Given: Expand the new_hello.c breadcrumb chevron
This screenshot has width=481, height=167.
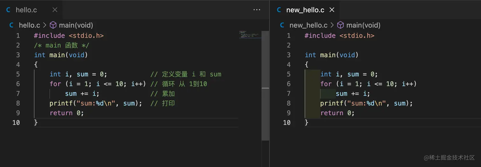Looking at the screenshot, I should (332, 25).
